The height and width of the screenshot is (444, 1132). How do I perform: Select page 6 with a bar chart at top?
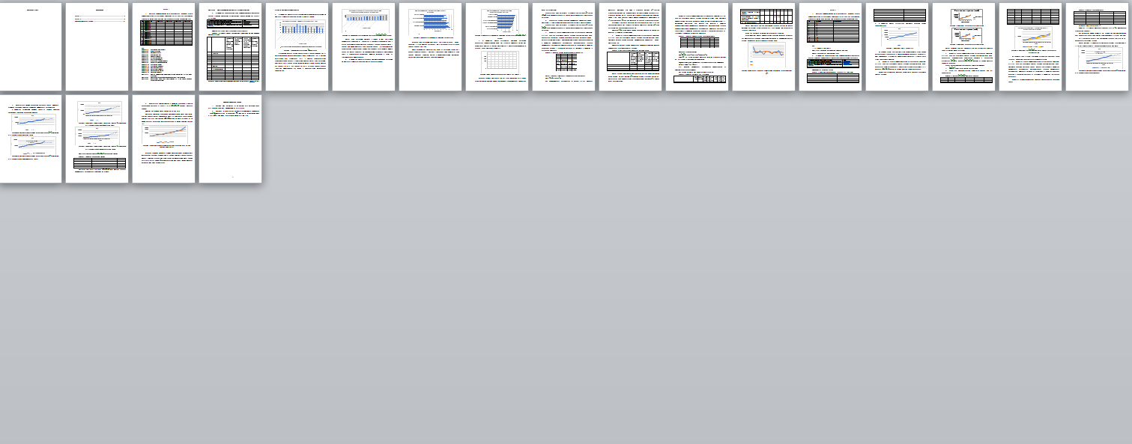pos(364,47)
